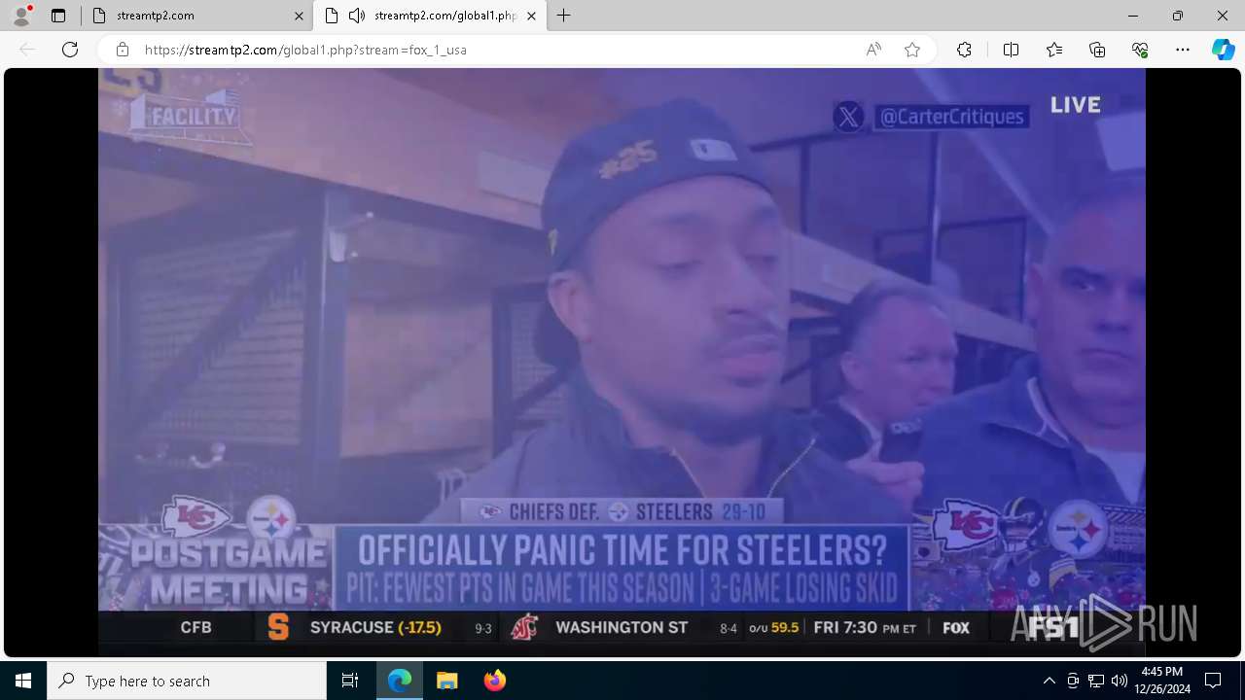Open the notification center icon
The height and width of the screenshot is (700, 1245).
click(x=1213, y=681)
